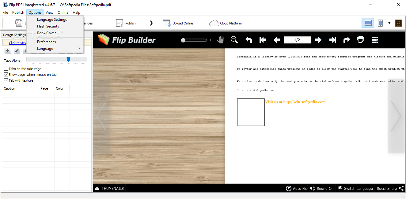
Task: Click the edit tab pencil button
Action: [17, 51]
